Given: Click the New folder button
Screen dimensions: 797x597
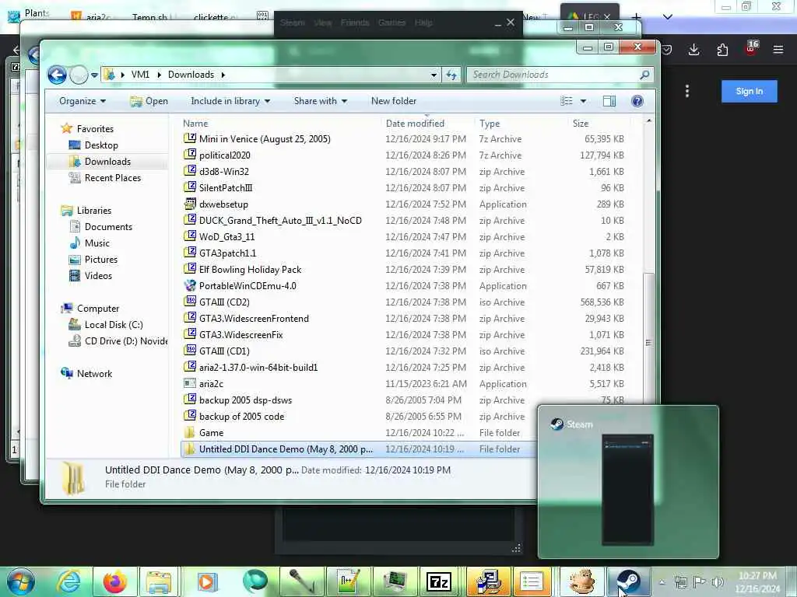Looking at the screenshot, I should pos(393,101).
